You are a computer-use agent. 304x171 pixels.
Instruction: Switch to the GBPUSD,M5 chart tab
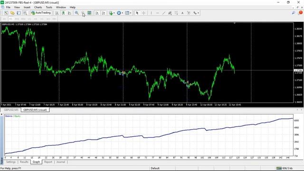pos(11,110)
